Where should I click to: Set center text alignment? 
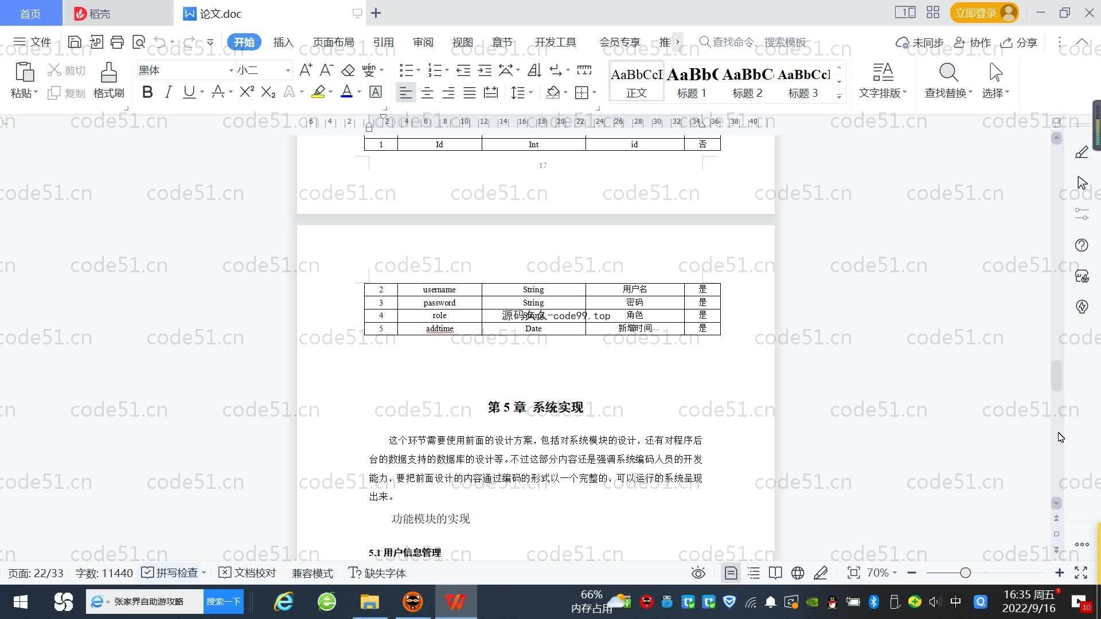(x=427, y=92)
